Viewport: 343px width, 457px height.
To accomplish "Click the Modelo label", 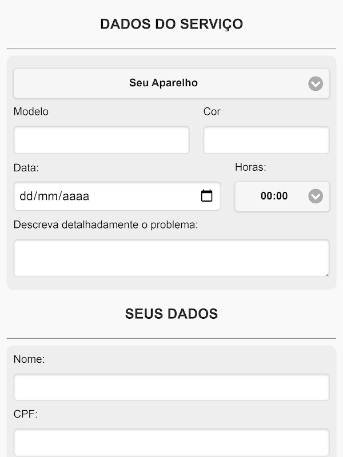I will coord(31,111).
